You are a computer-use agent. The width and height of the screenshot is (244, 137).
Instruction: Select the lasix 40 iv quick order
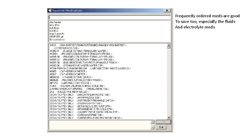[55, 25]
